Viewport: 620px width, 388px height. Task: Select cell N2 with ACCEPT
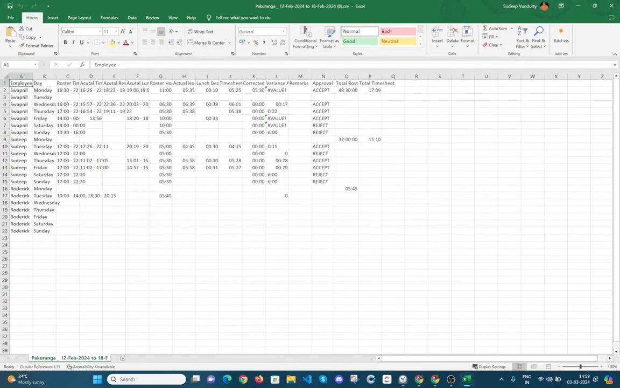[323, 91]
